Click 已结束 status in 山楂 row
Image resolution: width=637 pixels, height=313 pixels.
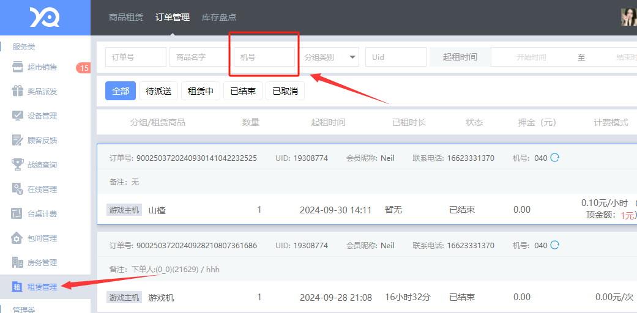pos(462,210)
